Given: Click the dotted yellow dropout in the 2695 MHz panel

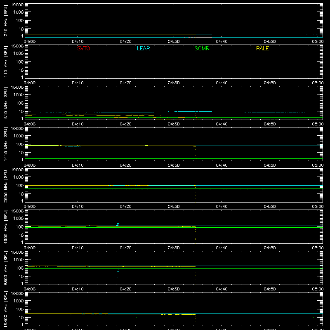Looking at the screenshot, I should point(196,194).
